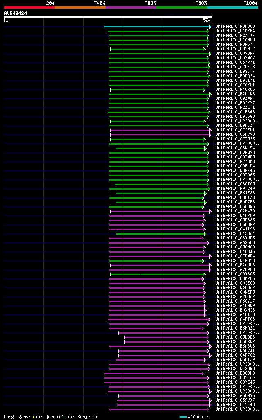
Task: Select the UniRef100_C5YWA7 hit label
Action: (x=235, y=58)
